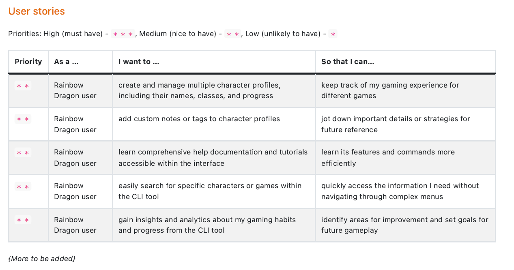Screen dimensions: 514x270
Task: Click priority stars in the help documentation row
Action: (x=23, y=153)
